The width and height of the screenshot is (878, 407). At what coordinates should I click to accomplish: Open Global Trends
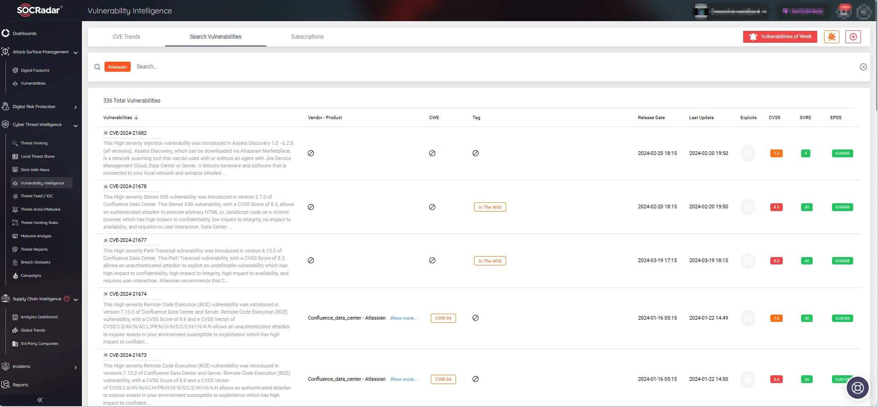click(33, 330)
